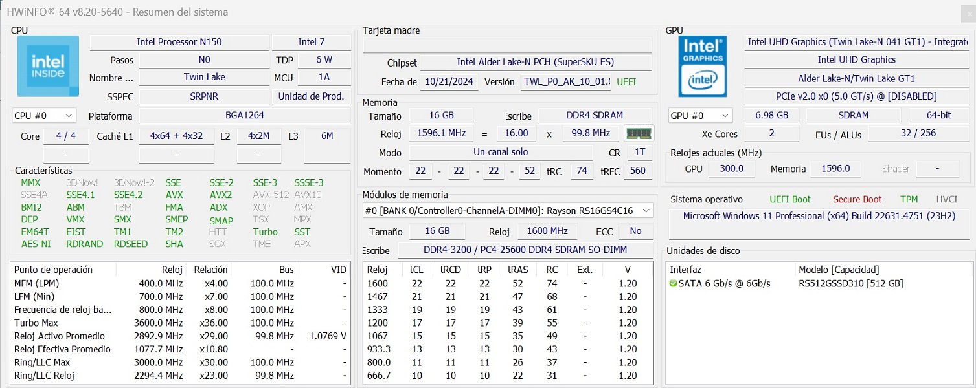Click the green TPM indicator

tap(909, 199)
